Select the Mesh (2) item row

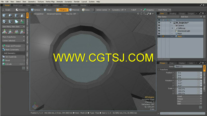(180, 36)
